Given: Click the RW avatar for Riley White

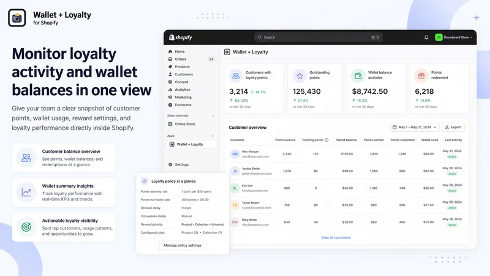Looking at the screenshot, I should point(235,222).
